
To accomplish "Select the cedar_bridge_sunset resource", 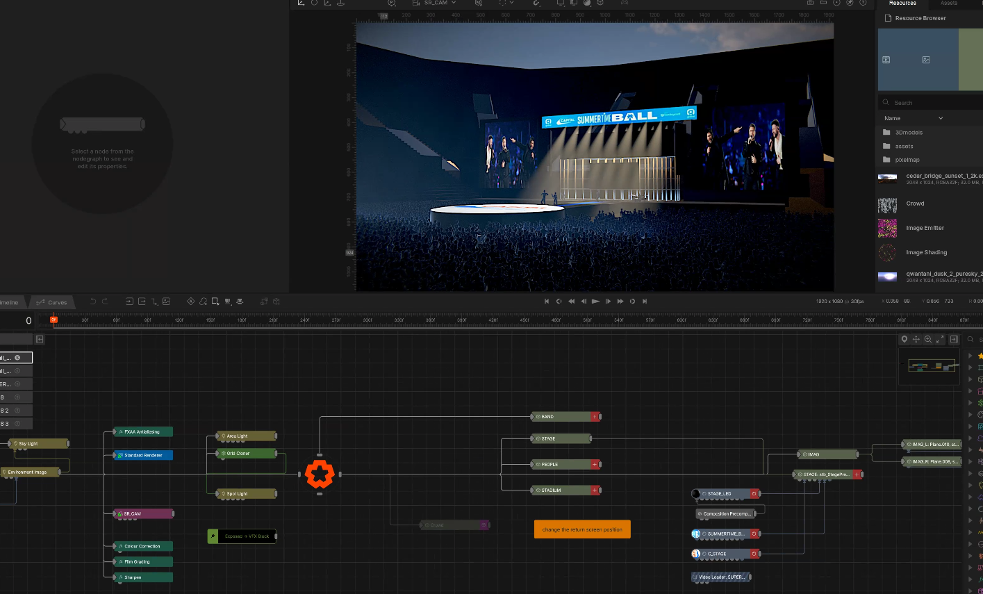I will tap(930, 179).
